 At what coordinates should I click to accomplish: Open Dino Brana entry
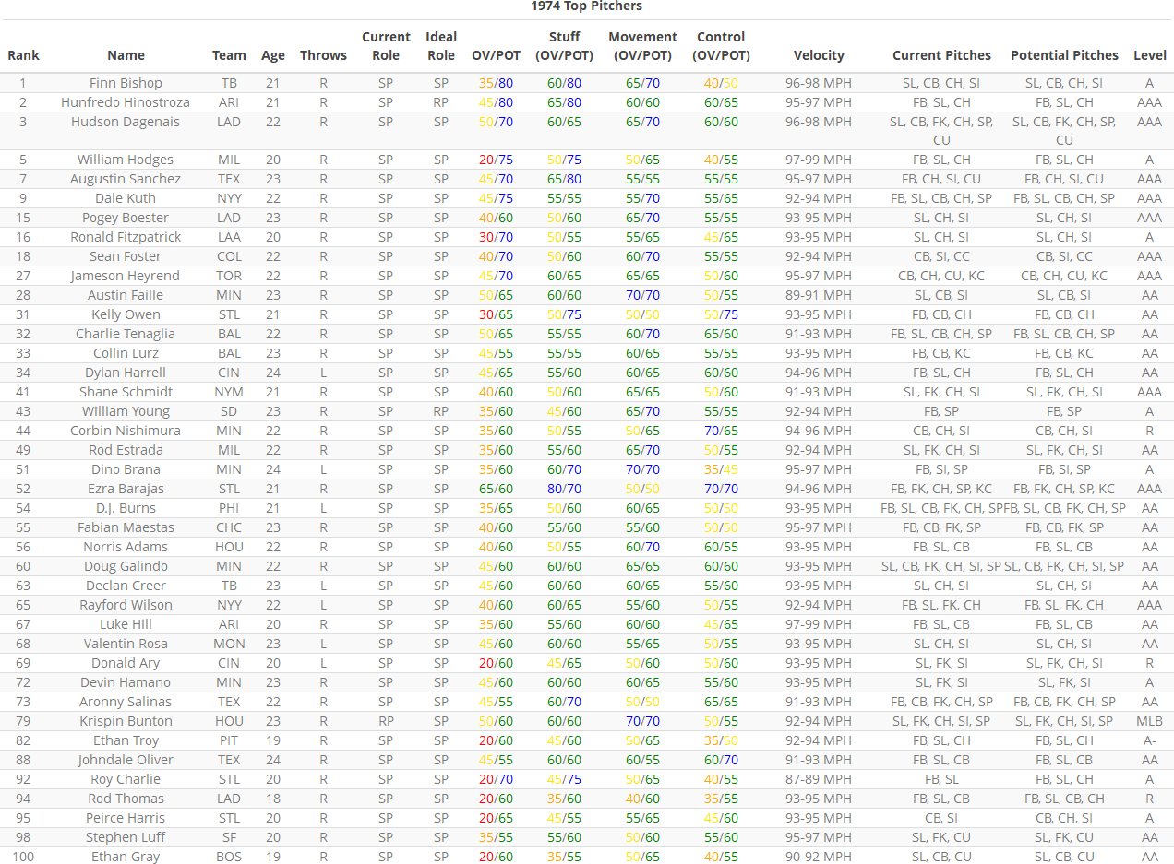(126, 469)
